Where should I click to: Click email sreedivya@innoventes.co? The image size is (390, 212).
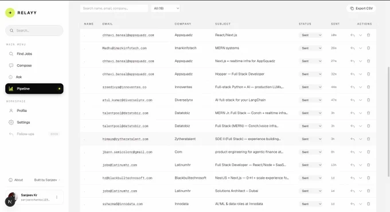click(x=124, y=87)
